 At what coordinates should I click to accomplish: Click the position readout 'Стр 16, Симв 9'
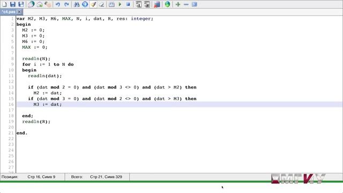pyautogui.click(x=41, y=177)
